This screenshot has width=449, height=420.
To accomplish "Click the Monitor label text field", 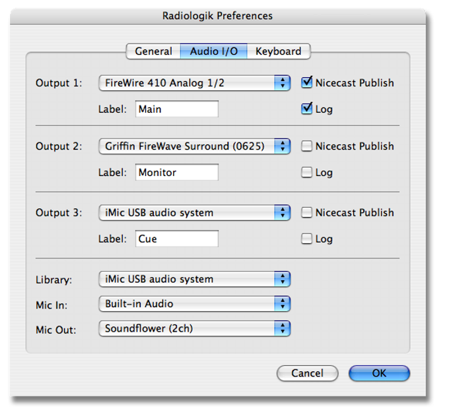I will point(177,172).
